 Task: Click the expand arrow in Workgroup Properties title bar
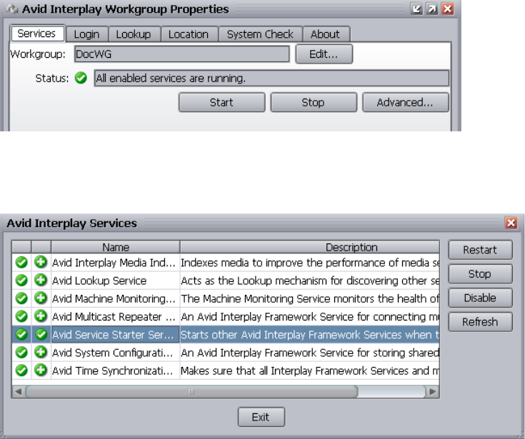click(432, 9)
